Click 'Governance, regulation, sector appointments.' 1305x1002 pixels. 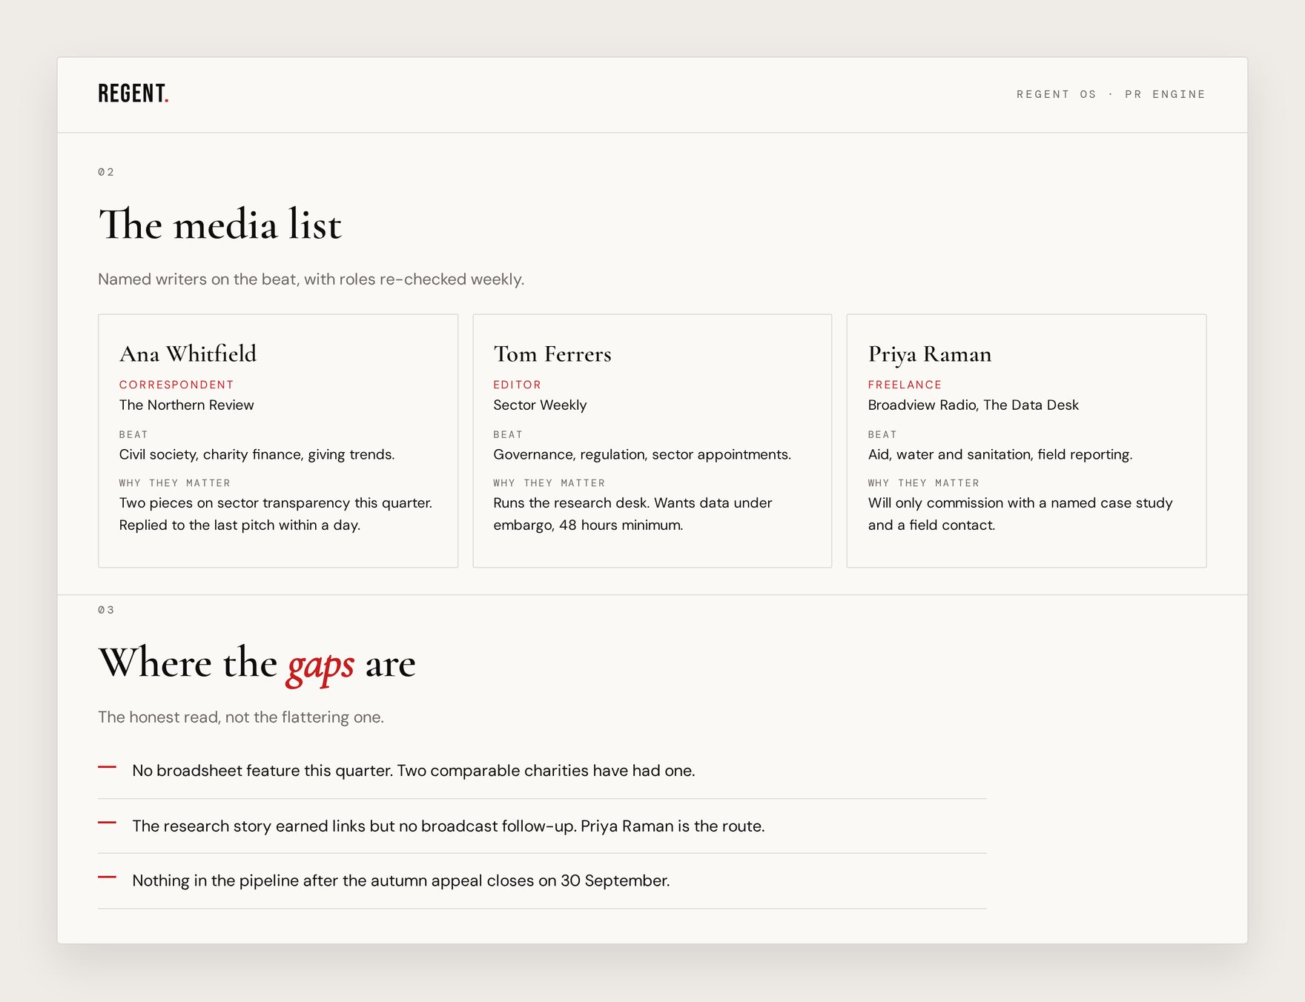pyautogui.click(x=642, y=454)
